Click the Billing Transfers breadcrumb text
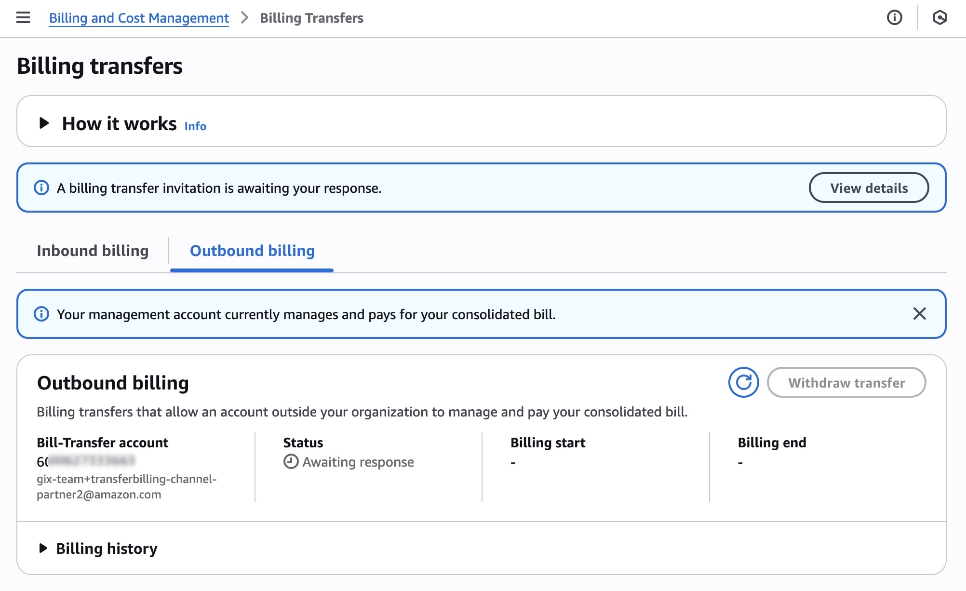Image resolution: width=966 pixels, height=591 pixels. point(311,18)
